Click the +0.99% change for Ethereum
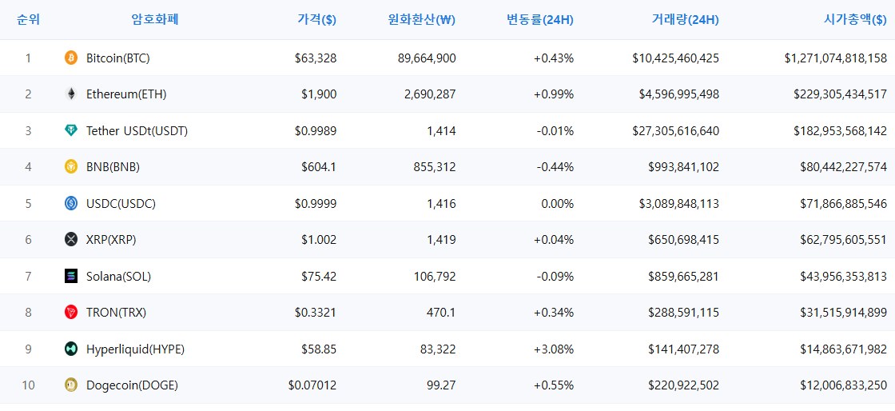This screenshot has width=895, height=411. point(554,94)
